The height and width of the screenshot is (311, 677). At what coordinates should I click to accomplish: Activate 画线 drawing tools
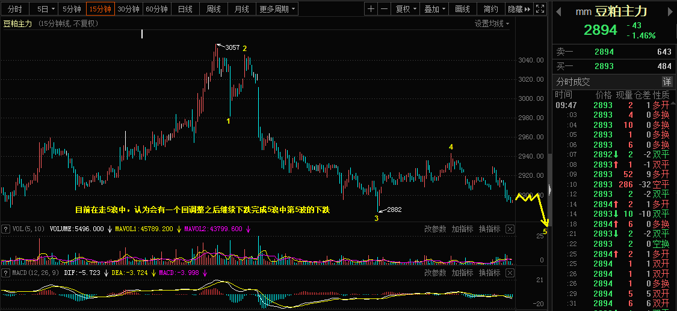tap(462, 8)
